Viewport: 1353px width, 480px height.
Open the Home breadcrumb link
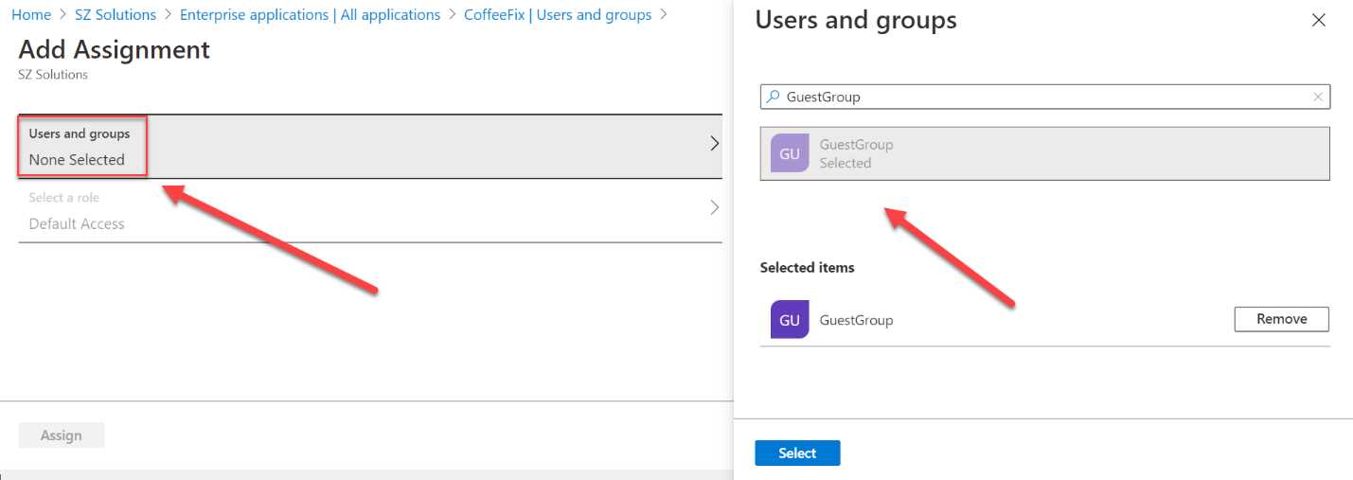coord(31,15)
